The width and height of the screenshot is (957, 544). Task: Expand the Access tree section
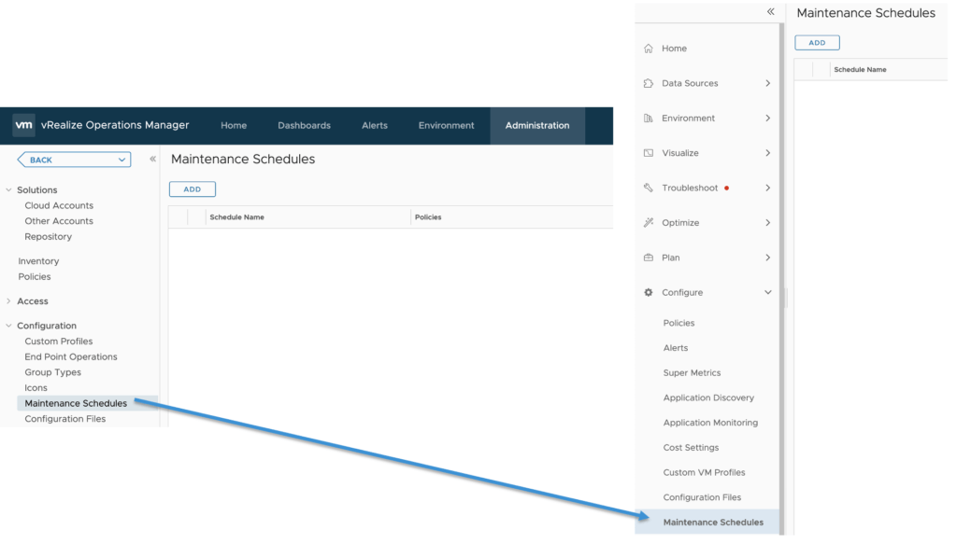point(9,301)
